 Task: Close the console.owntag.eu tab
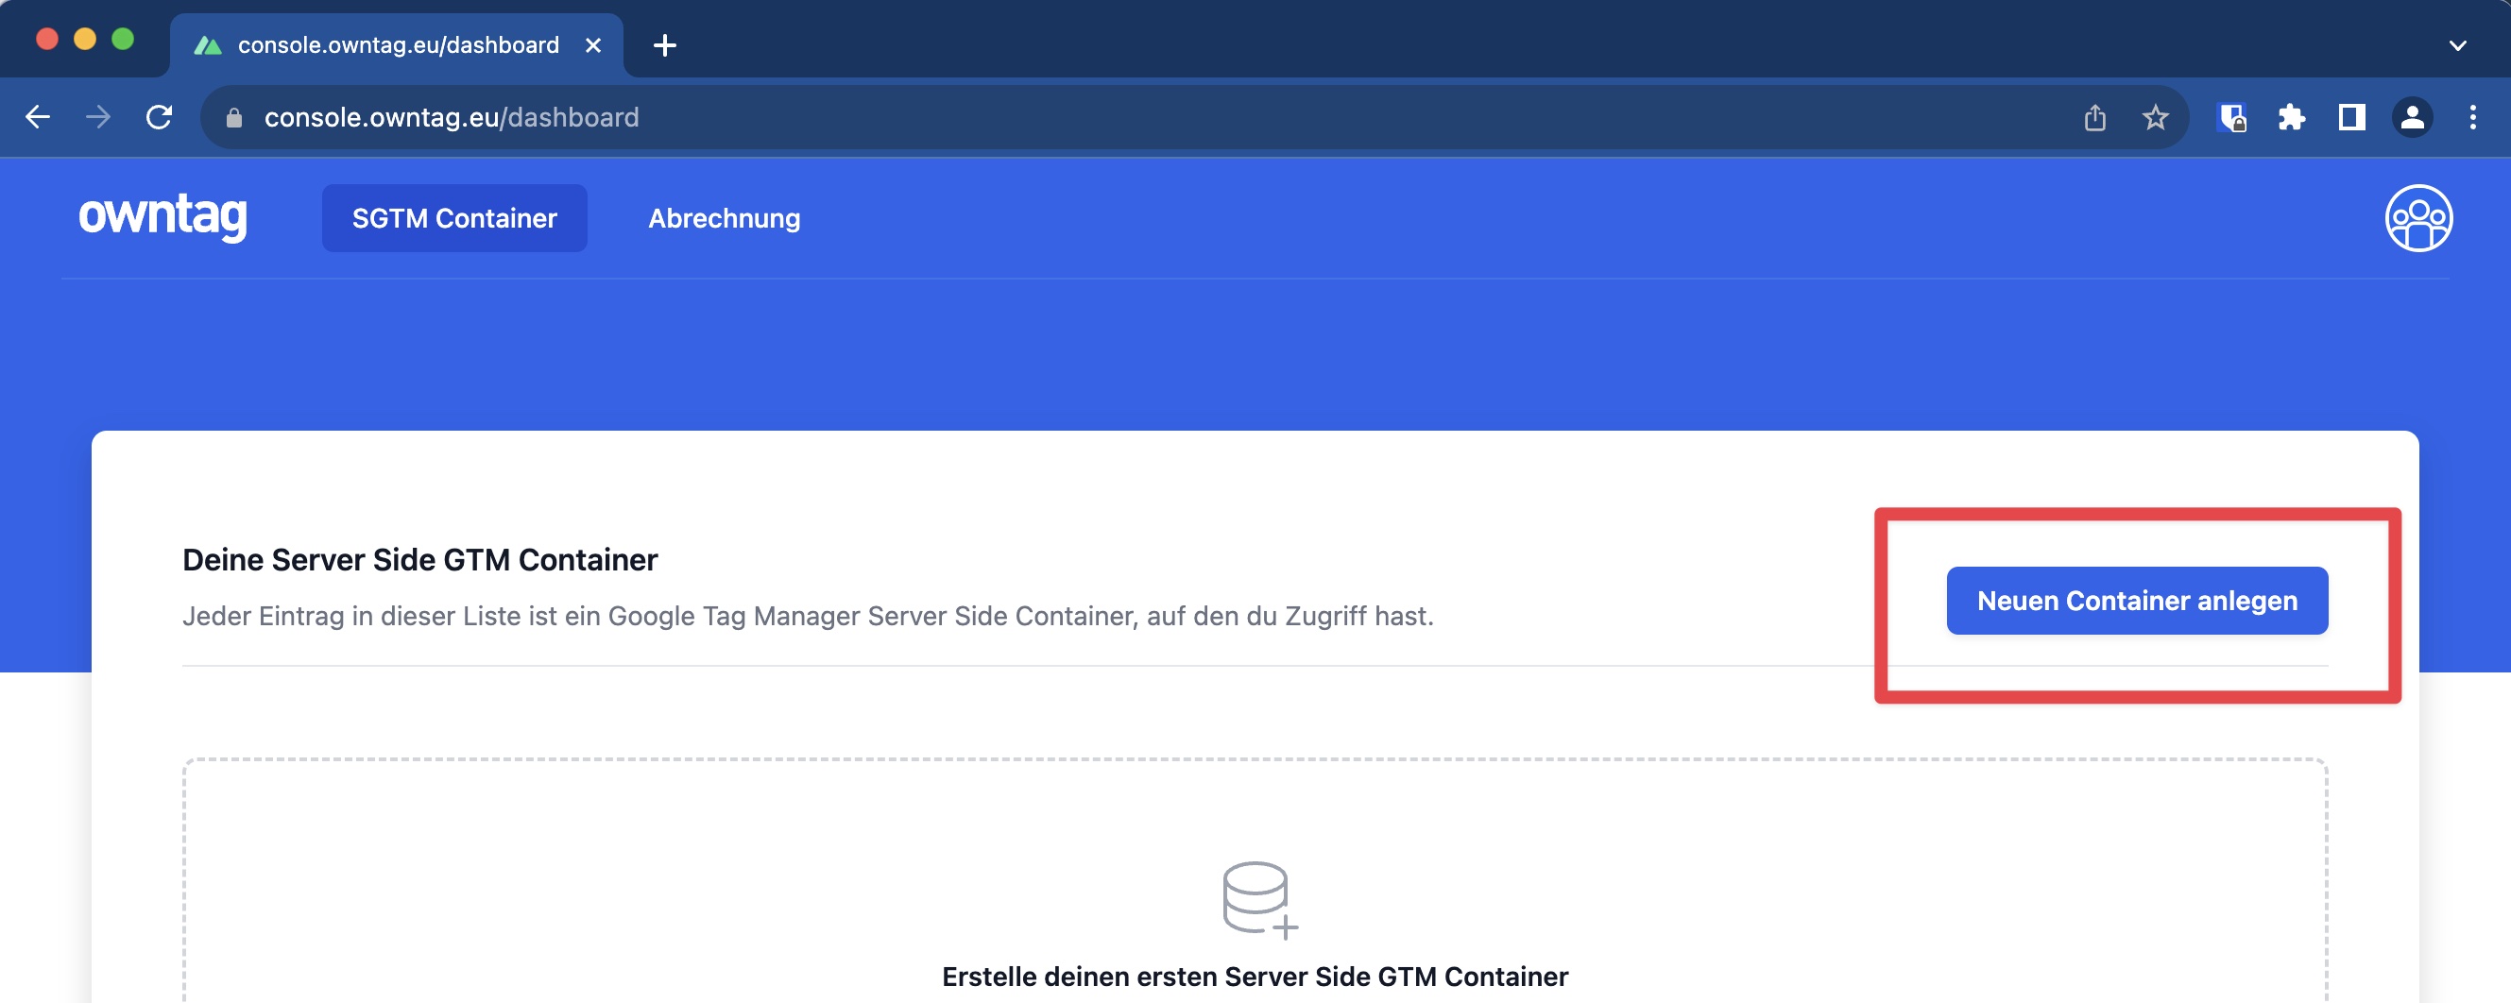592,44
